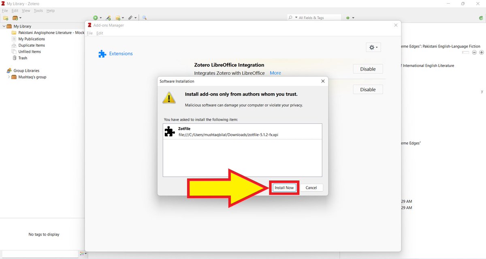
Task: Open the More link for LibreOffice Integration
Action: click(275, 73)
